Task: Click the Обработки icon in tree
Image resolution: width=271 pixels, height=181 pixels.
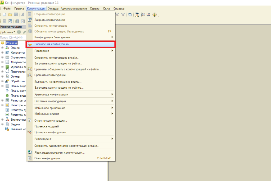Action: tap(7, 81)
